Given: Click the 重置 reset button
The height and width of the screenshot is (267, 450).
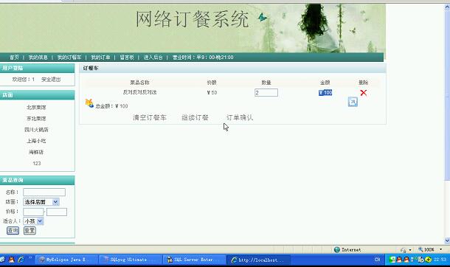Looking at the screenshot, I should pos(30,231).
